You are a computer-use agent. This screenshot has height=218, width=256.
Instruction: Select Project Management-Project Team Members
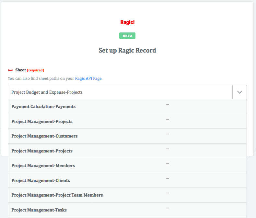57,195
